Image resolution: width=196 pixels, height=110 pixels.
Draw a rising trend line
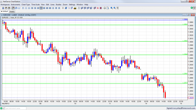(x=82, y=8)
